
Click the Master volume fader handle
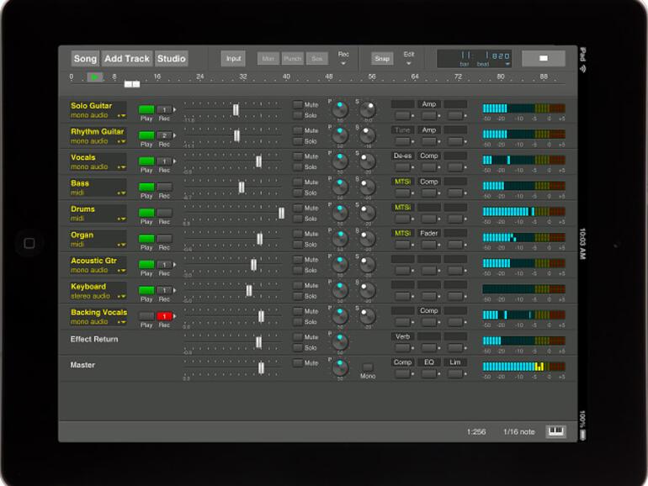pos(261,368)
